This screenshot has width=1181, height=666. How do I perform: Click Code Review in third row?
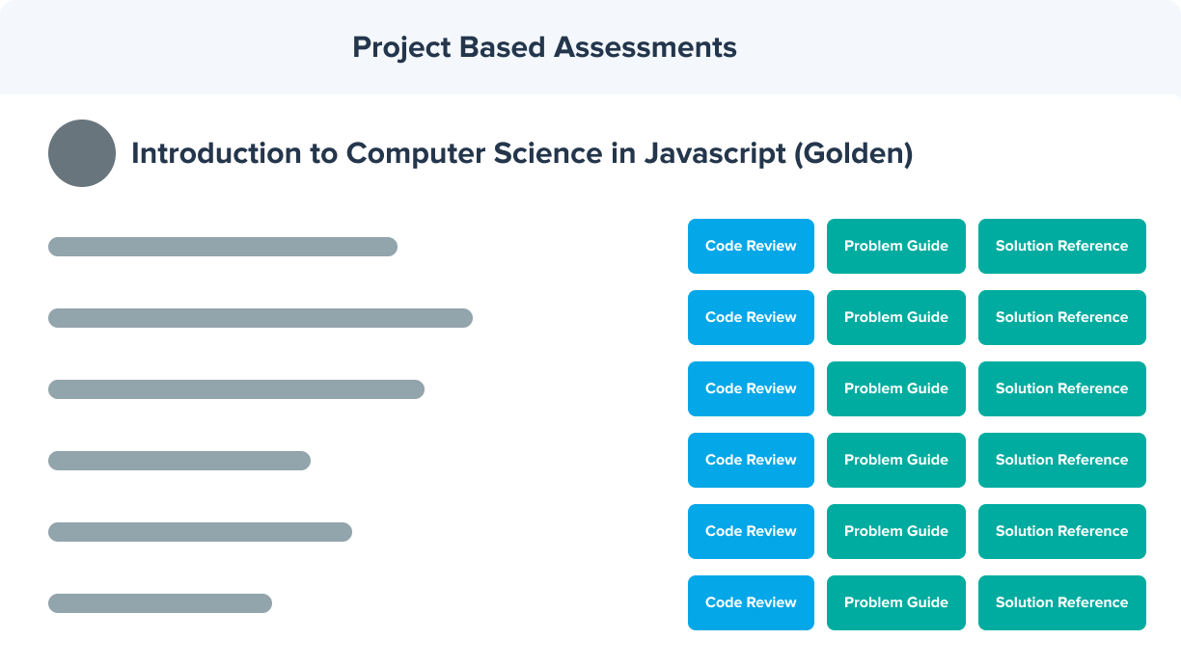click(751, 388)
